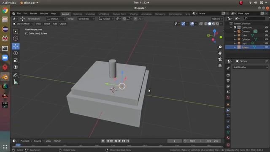Image resolution: width=270 pixels, height=152 pixels.
Task: Select the Measure tool
Action: click(x=16, y=82)
